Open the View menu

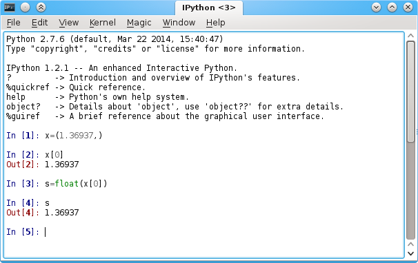click(x=69, y=23)
